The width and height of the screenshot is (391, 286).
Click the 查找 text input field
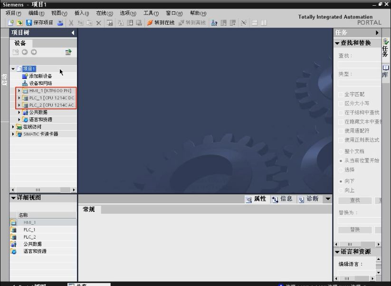[360, 65]
